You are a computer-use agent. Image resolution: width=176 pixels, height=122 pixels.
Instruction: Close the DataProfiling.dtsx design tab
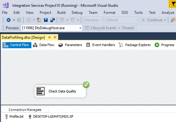pos(55,37)
